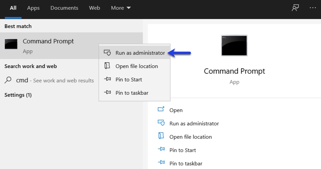The image size is (321, 169).
Task: Click the feedback person icon in top bar
Action: [x=295, y=8]
